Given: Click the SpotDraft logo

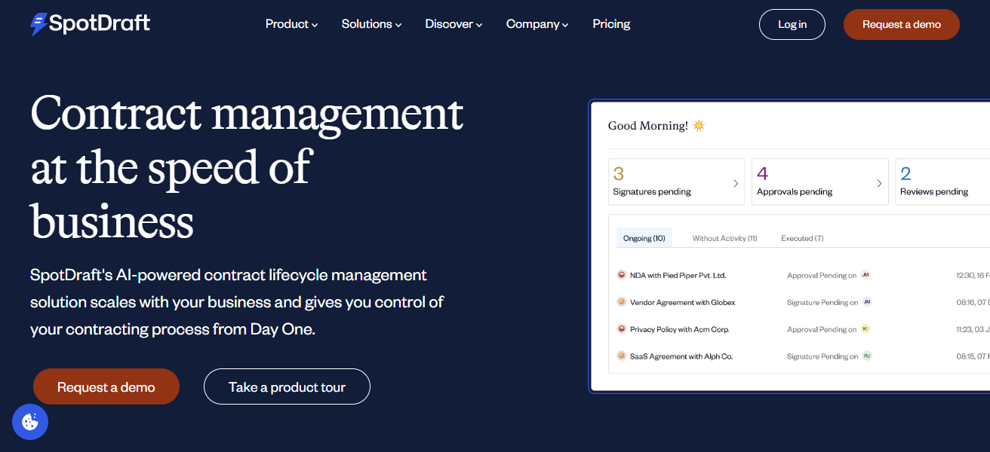Looking at the screenshot, I should pos(90,24).
